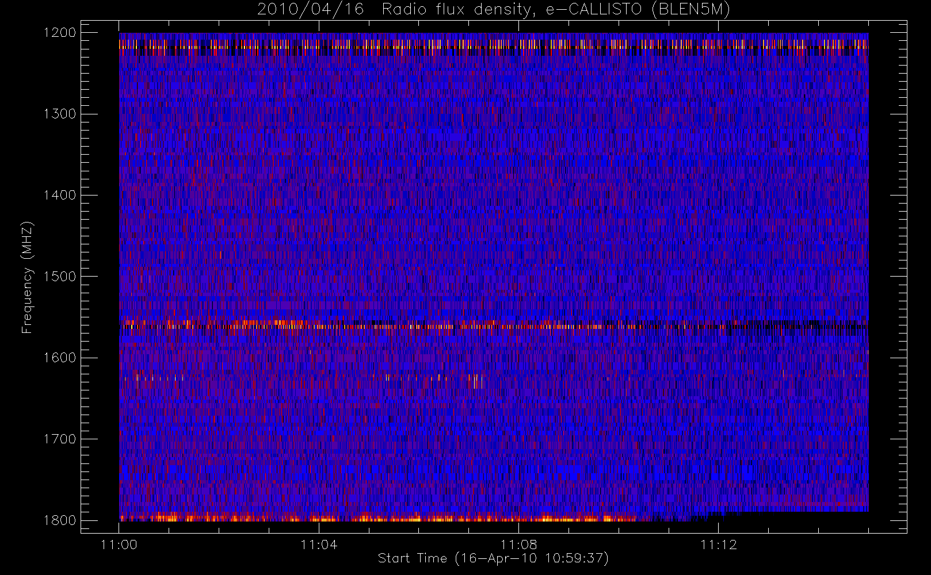Click the 11:12 time tick label

(719, 545)
